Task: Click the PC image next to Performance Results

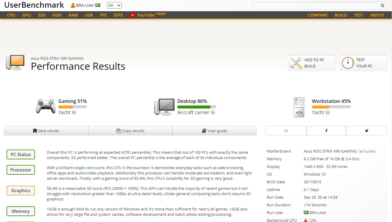Action: [x=15, y=63]
